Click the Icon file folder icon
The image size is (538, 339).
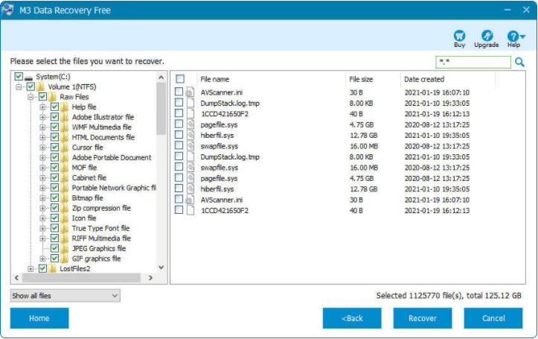(x=64, y=218)
